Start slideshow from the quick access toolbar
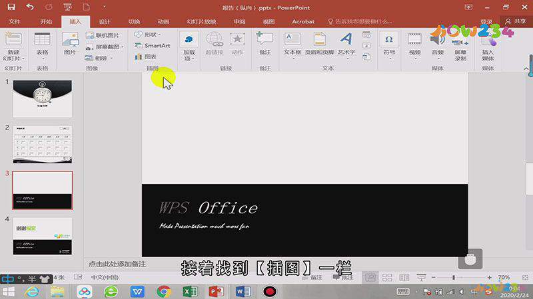533x299 pixels. 67,7
